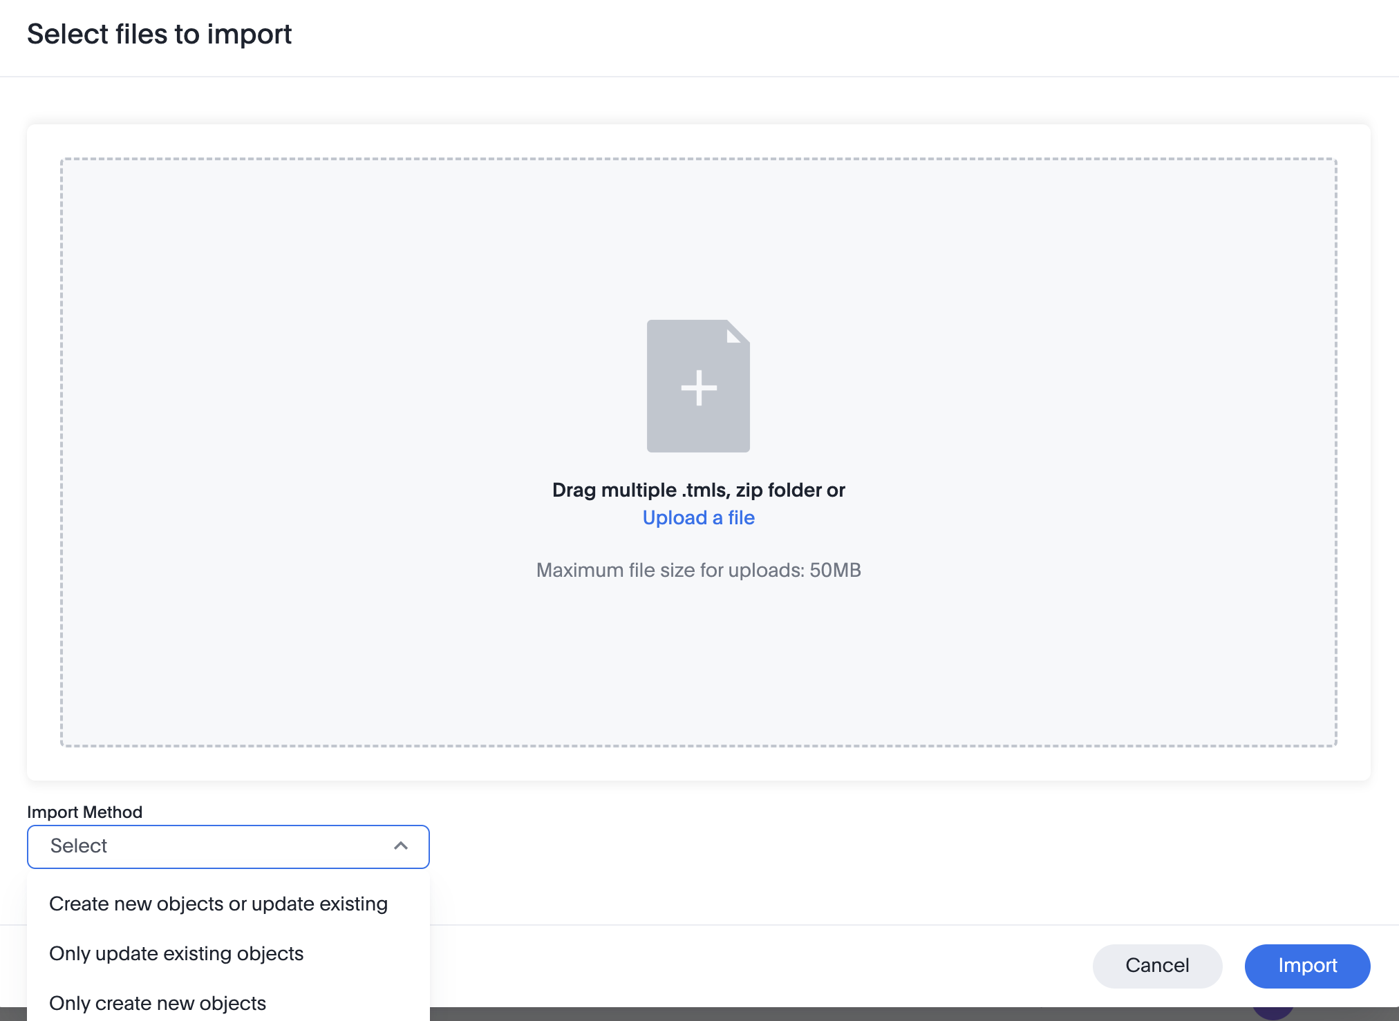The width and height of the screenshot is (1399, 1021).
Task: Open the Upload a file link
Action: (x=698, y=517)
